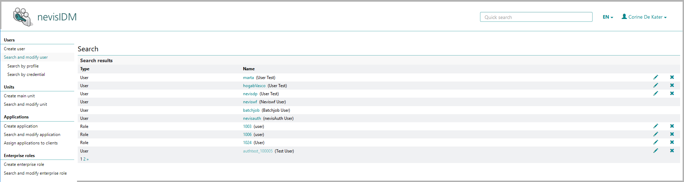Edit the nevisdp user via pencil icon

point(656,93)
